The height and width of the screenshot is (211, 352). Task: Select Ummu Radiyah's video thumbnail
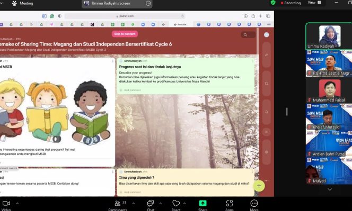click(x=329, y=36)
